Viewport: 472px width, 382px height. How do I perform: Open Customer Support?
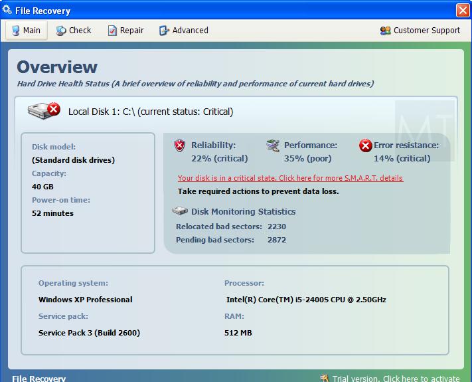pyautogui.click(x=420, y=31)
